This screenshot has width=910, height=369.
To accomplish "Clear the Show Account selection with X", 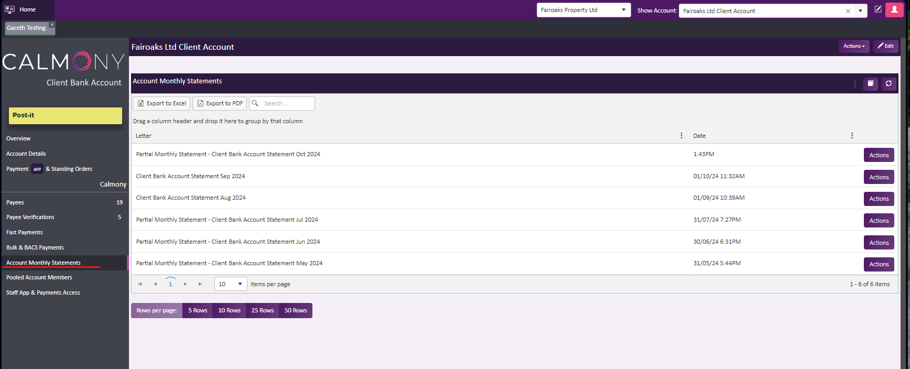I will coord(848,11).
